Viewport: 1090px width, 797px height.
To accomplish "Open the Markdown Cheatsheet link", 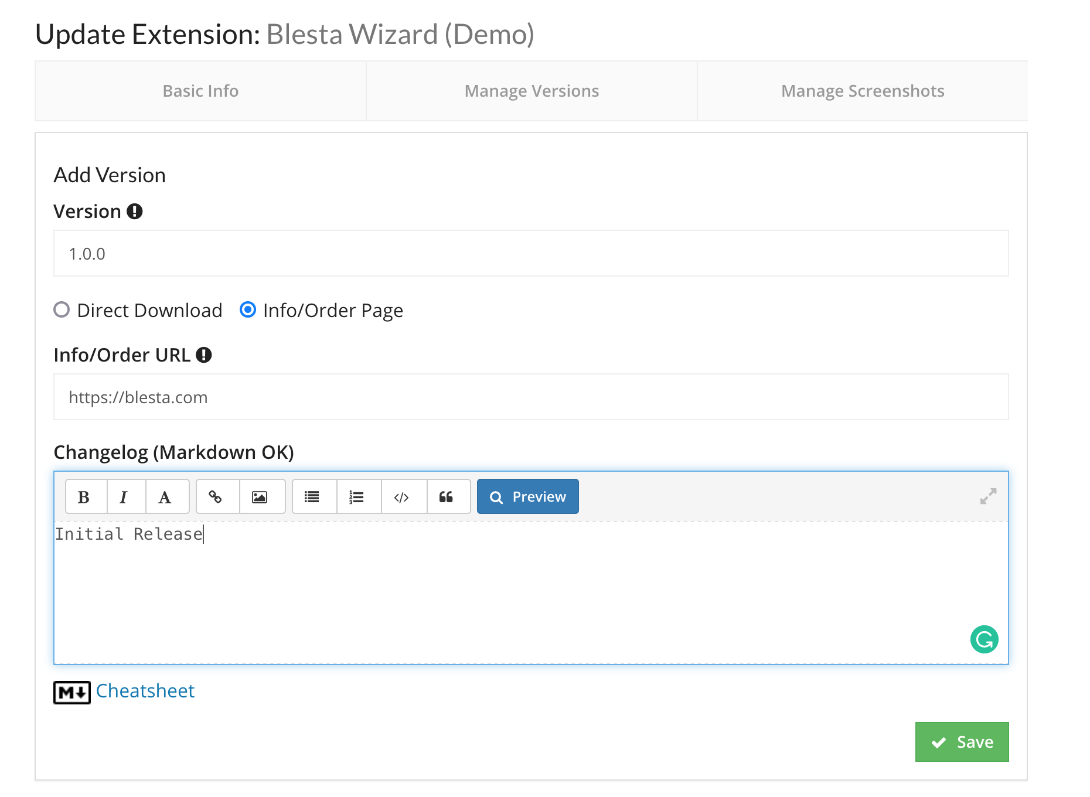I will (x=145, y=691).
